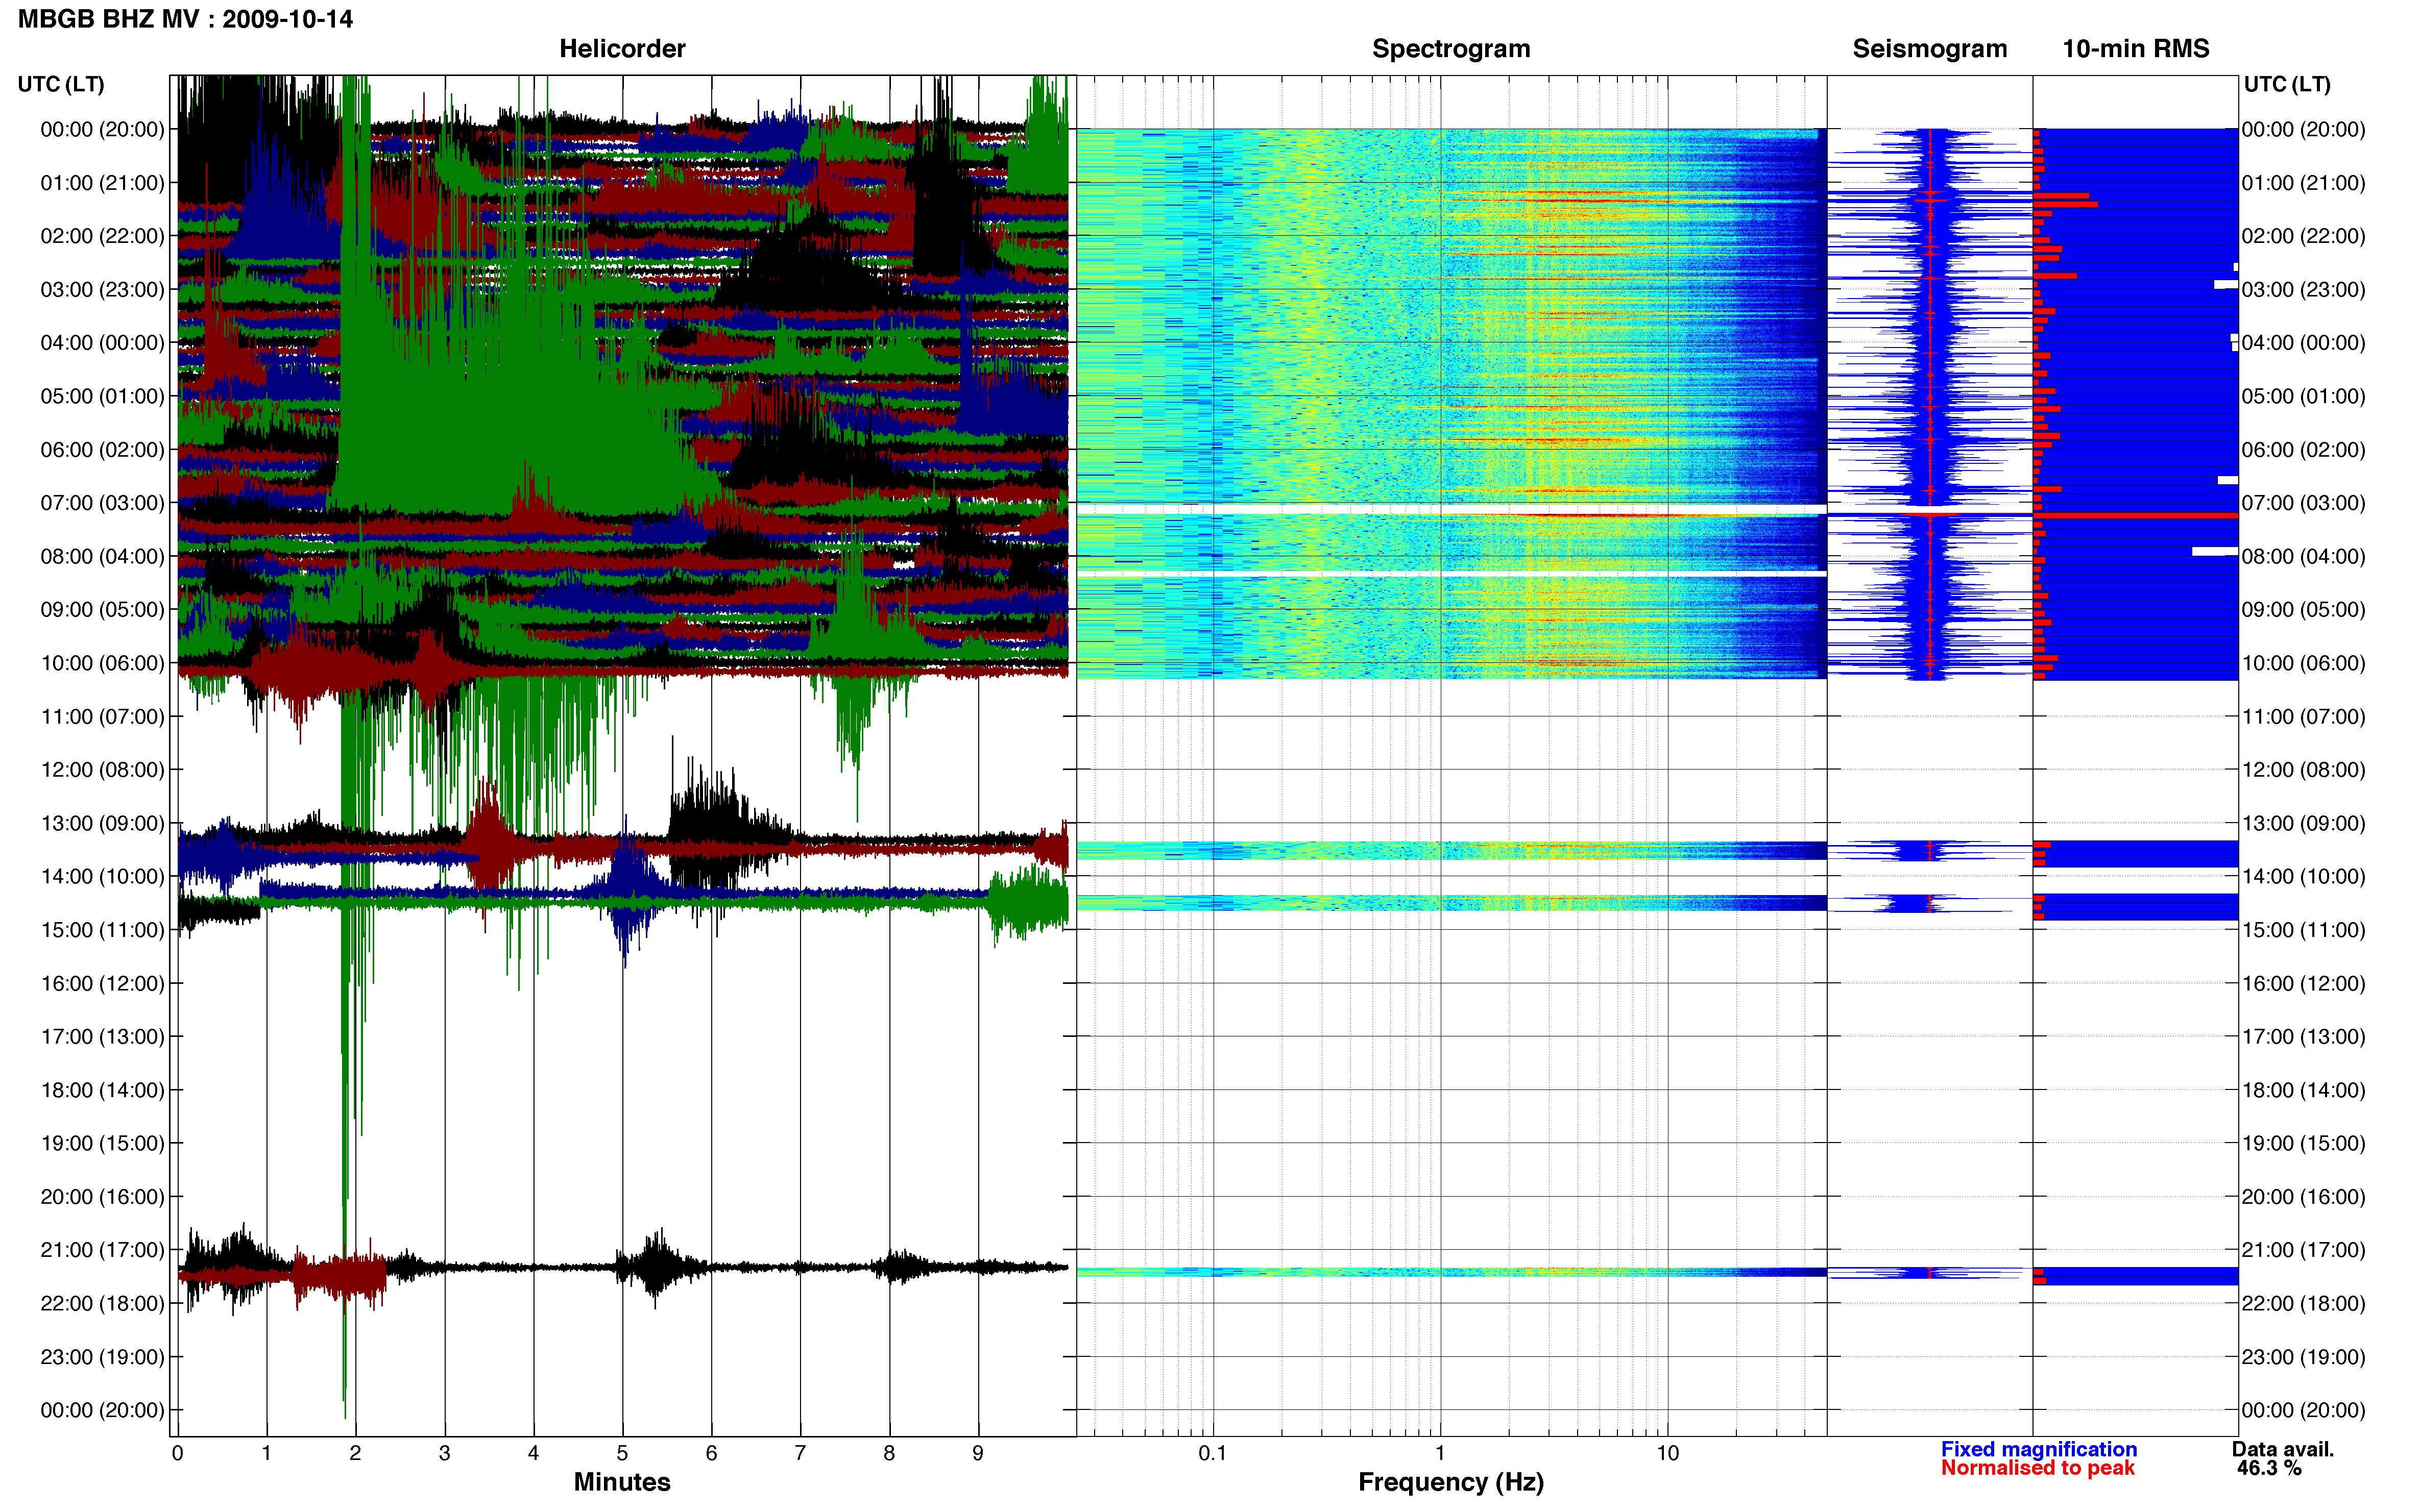Click the helicorder-side 20:00 (16:00) time label

[x=102, y=1197]
